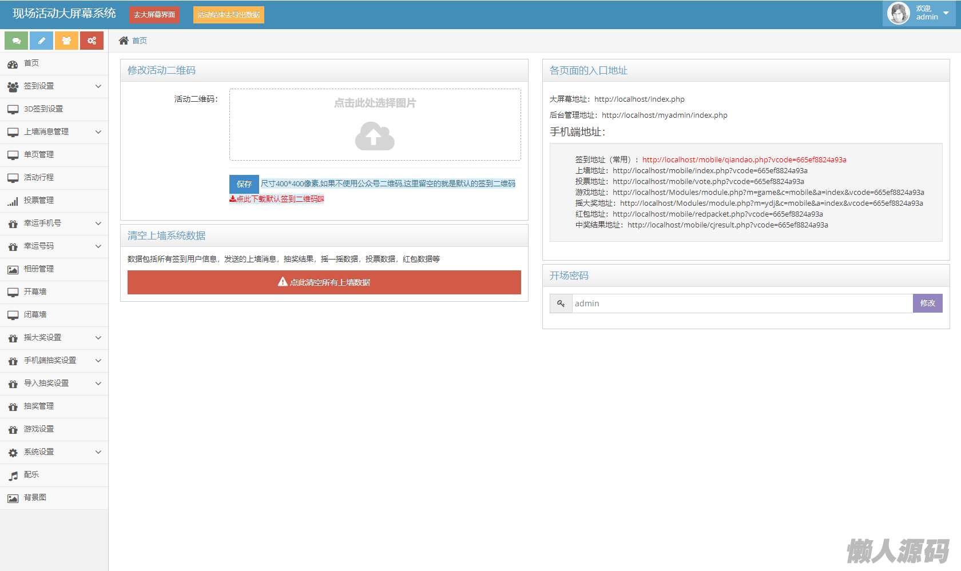Focus the 开场密码 input field
The width and height of the screenshot is (961, 571).
coord(741,304)
